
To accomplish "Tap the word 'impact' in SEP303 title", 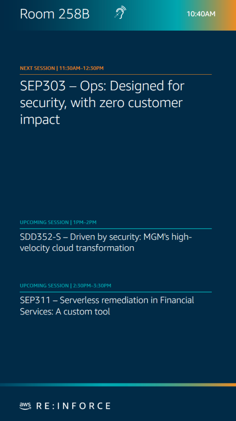I will 40,120.
